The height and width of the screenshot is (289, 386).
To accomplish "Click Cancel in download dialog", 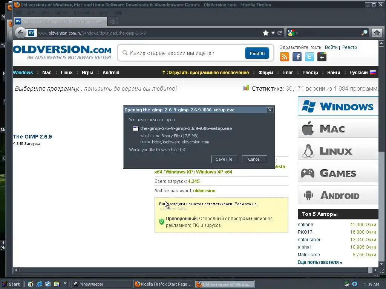I will 254,159.
